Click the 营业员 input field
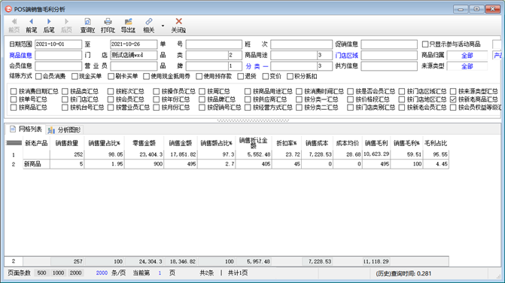Image resolution: width=505 pixels, height=283 pixels. point(134,66)
